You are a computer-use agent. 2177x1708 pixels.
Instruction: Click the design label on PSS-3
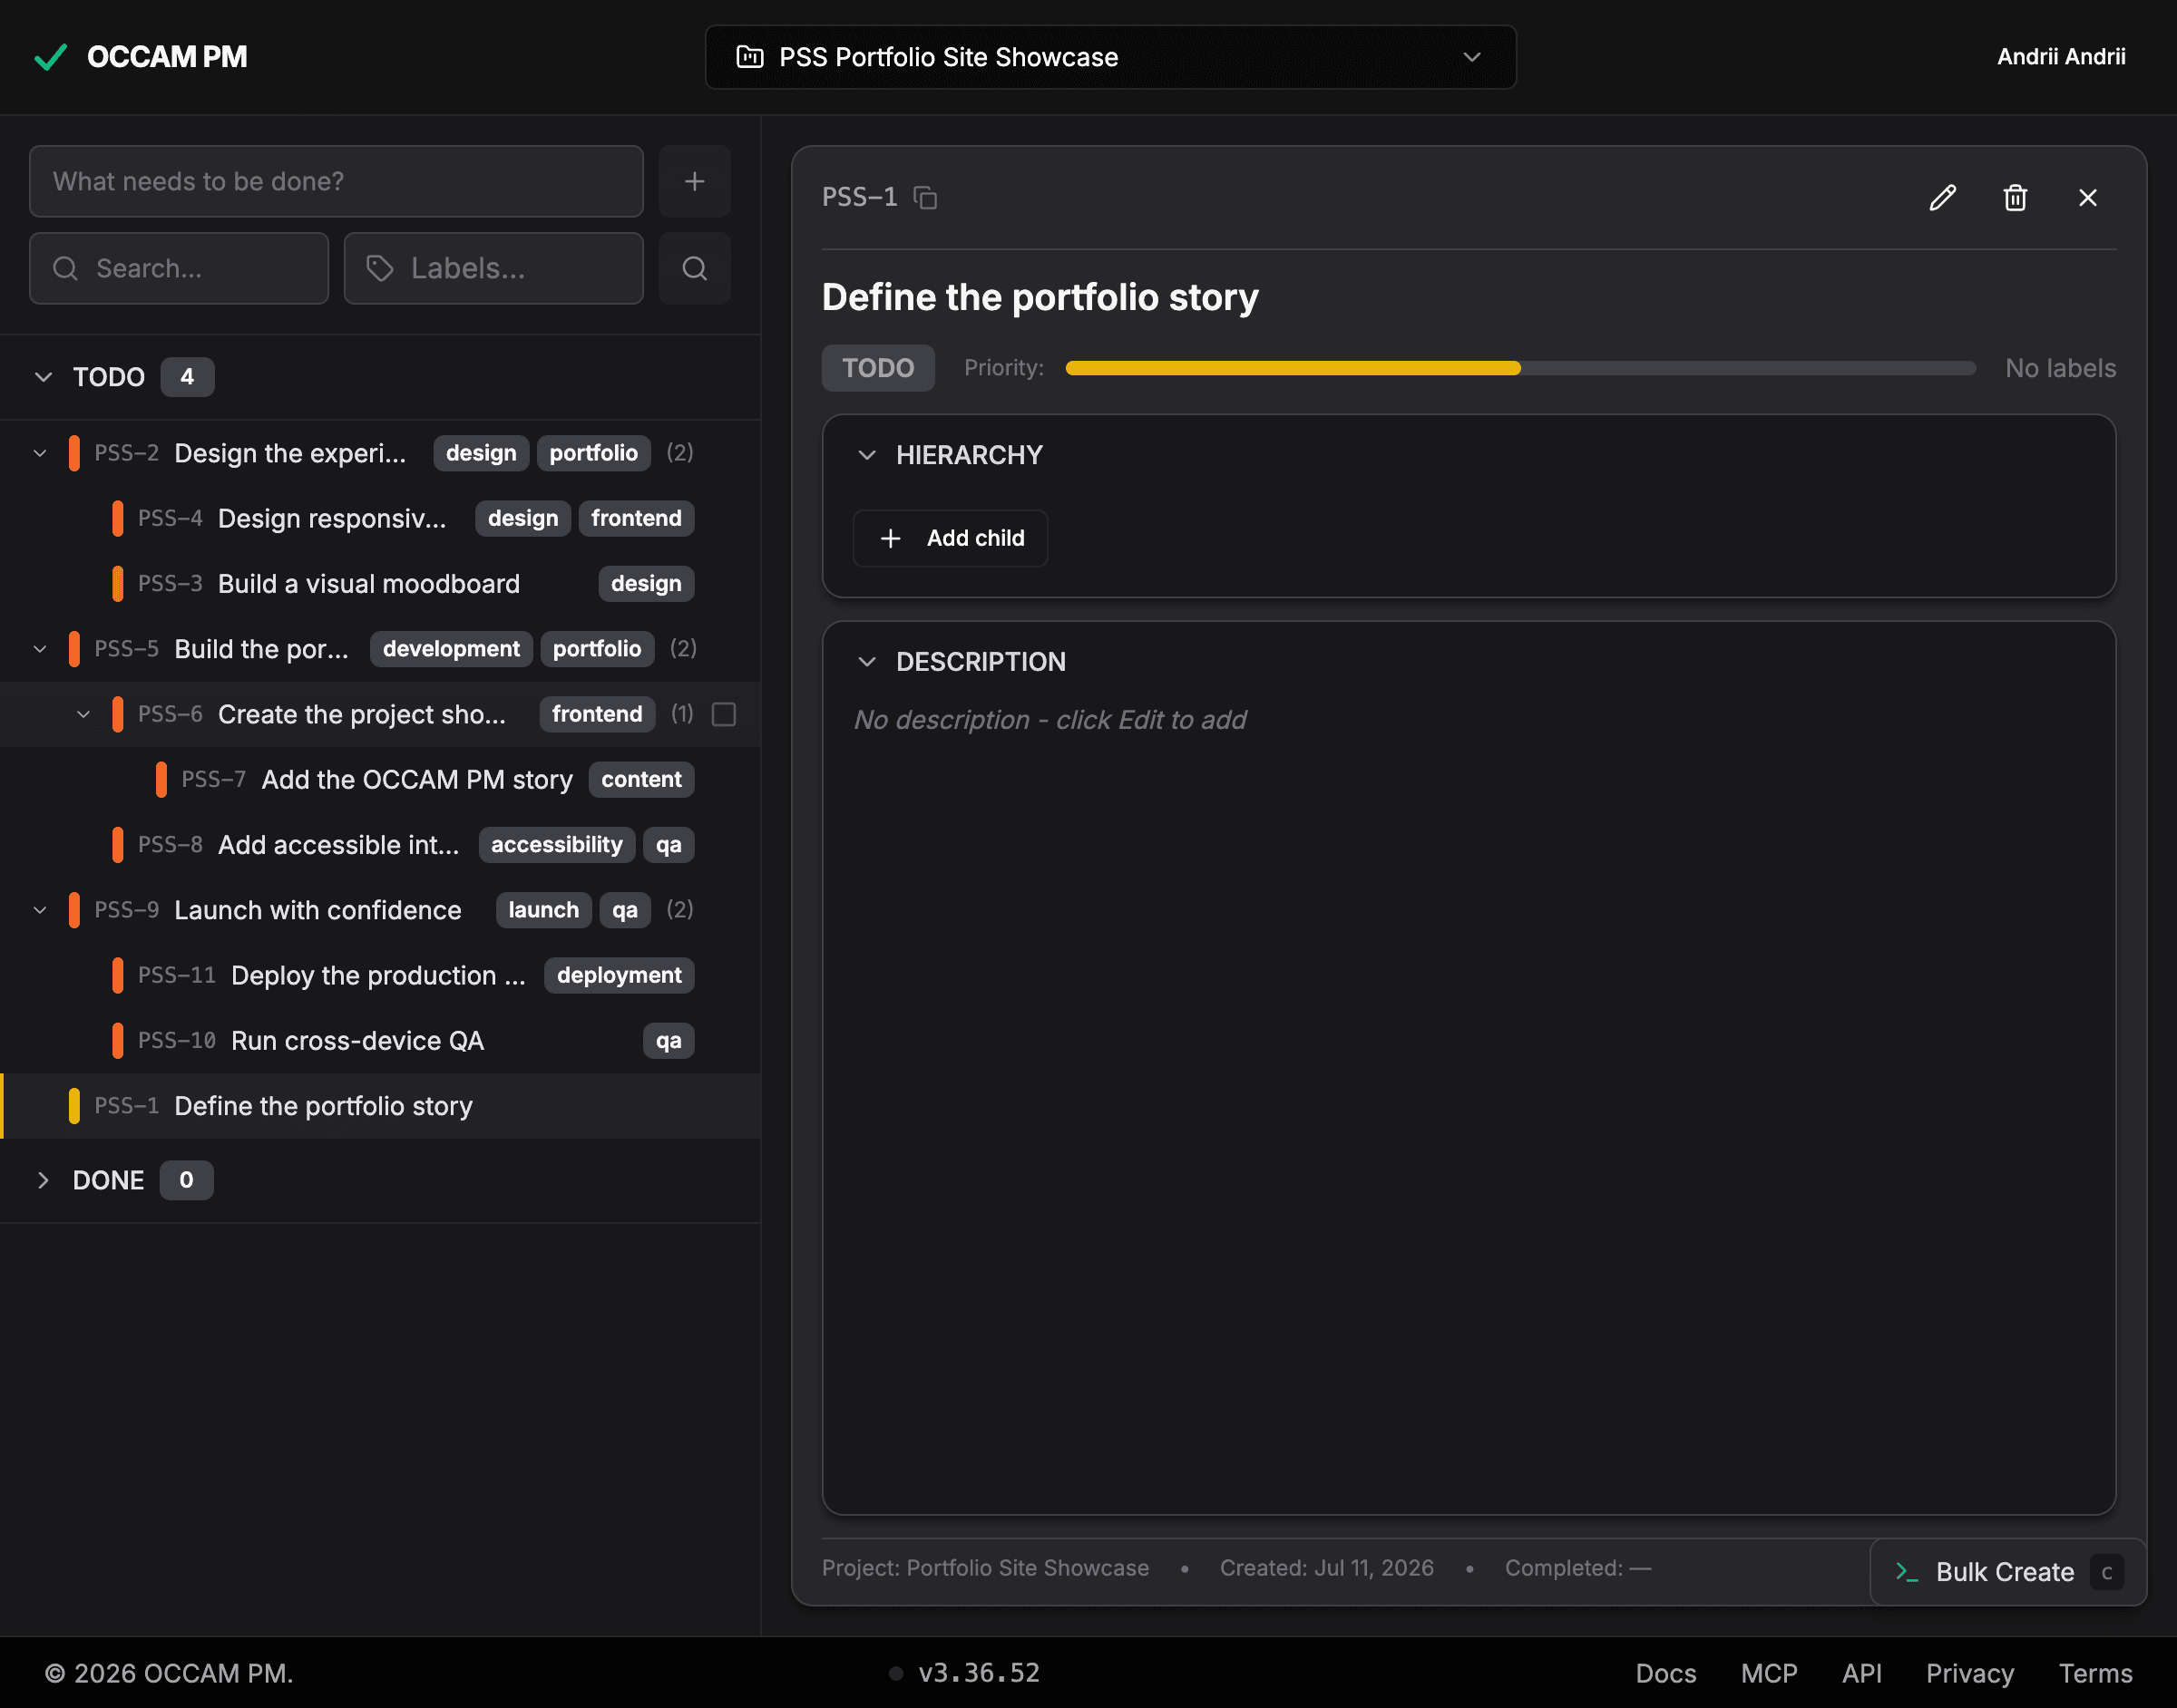pos(646,584)
